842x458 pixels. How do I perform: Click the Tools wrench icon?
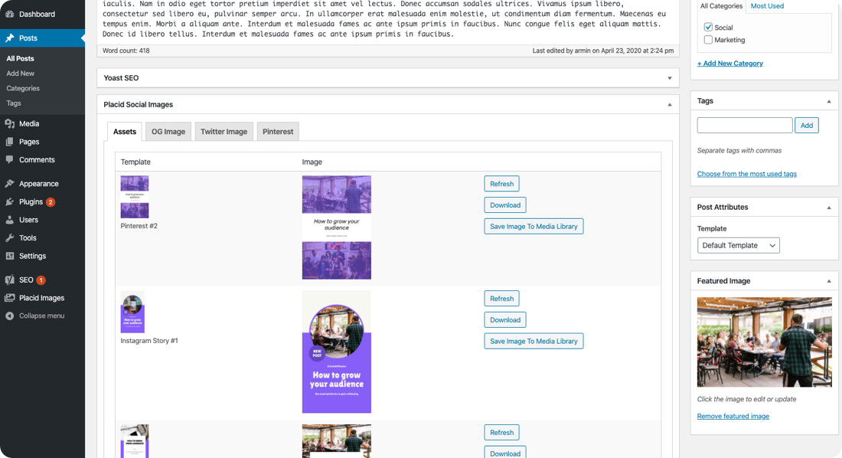tap(10, 237)
